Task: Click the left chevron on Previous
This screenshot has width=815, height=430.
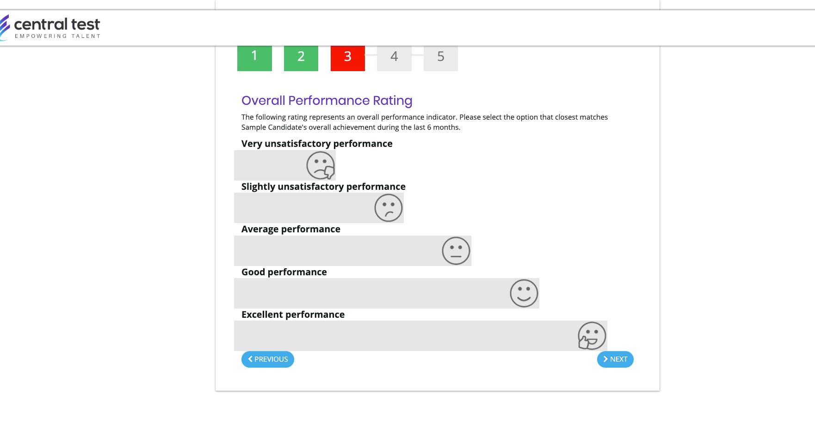Action: 250,359
